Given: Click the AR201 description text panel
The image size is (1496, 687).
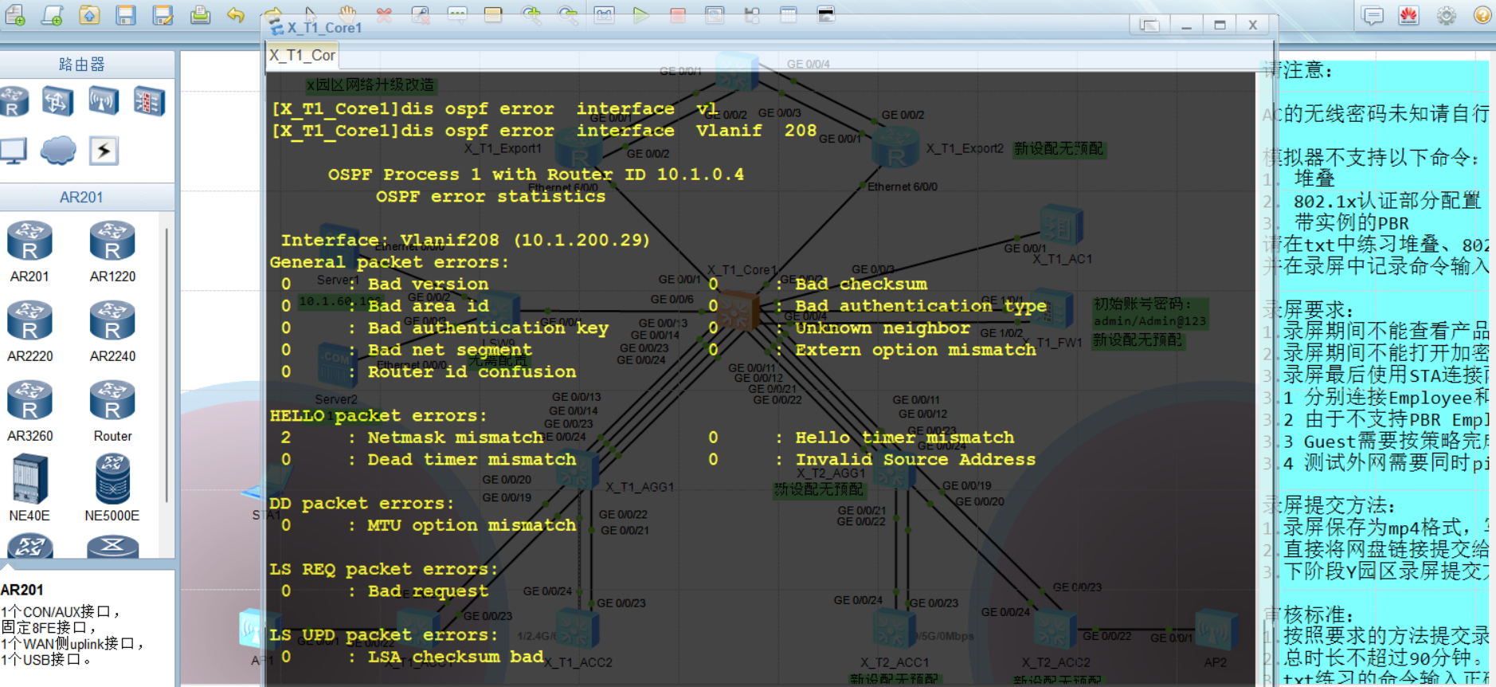Looking at the screenshot, I should coord(87,628).
